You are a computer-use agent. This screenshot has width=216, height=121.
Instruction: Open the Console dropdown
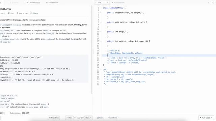coord(101,118)
